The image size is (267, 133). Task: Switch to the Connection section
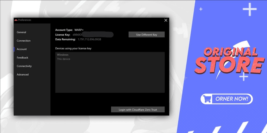pyautogui.click(x=24, y=41)
